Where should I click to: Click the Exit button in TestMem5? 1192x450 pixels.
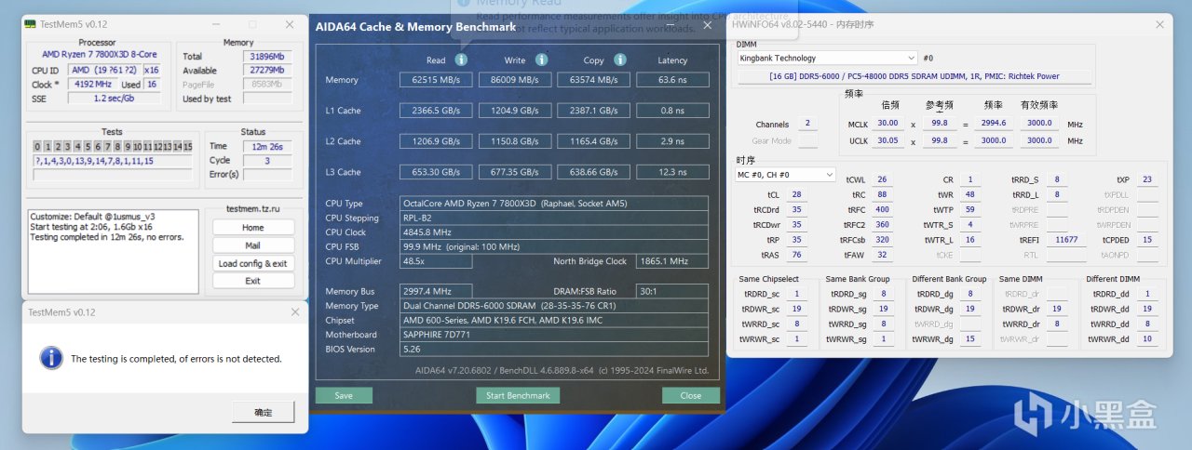click(253, 281)
